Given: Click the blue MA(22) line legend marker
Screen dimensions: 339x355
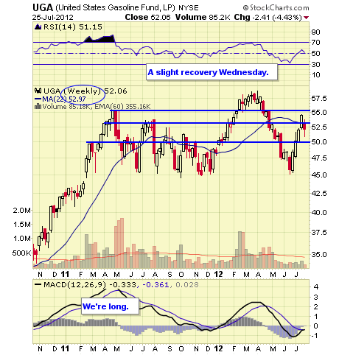Looking at the screenshot, I should (38, 99).
